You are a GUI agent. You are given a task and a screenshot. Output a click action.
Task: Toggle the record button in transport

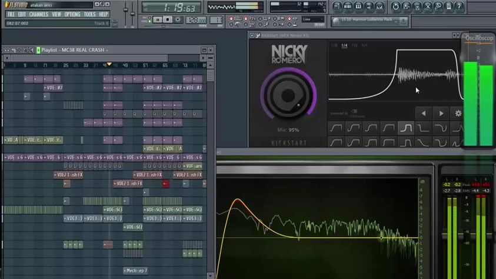[178, 19]
